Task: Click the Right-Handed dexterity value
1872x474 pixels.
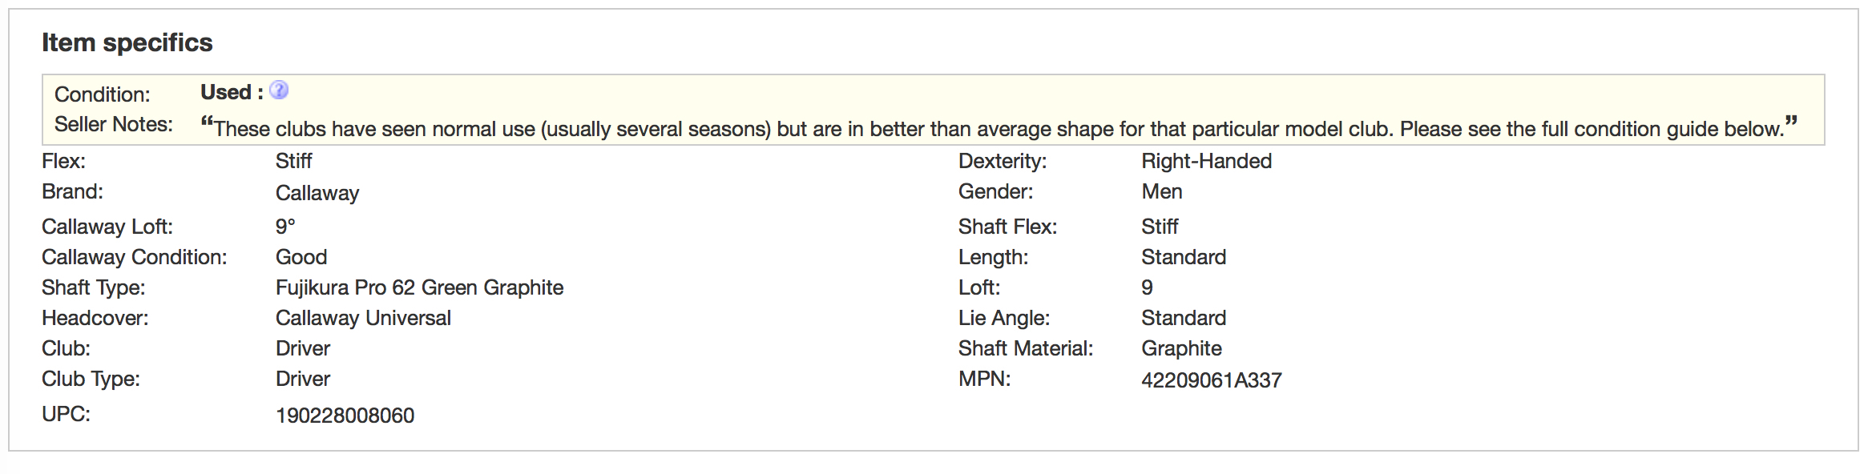Action: 1206,161
